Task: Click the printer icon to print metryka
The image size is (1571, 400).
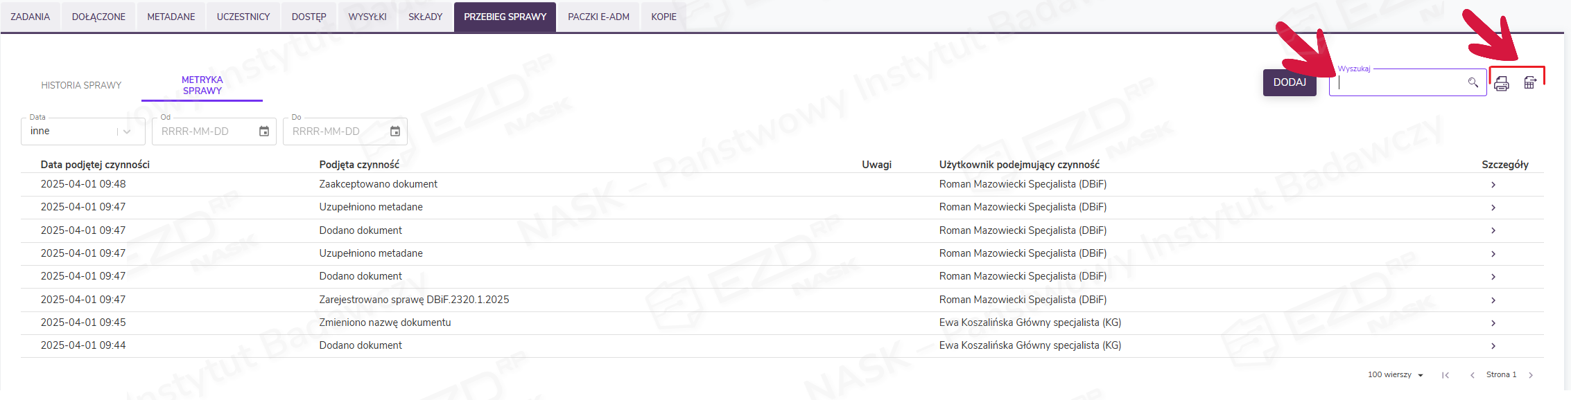Action: point(1502,84)
